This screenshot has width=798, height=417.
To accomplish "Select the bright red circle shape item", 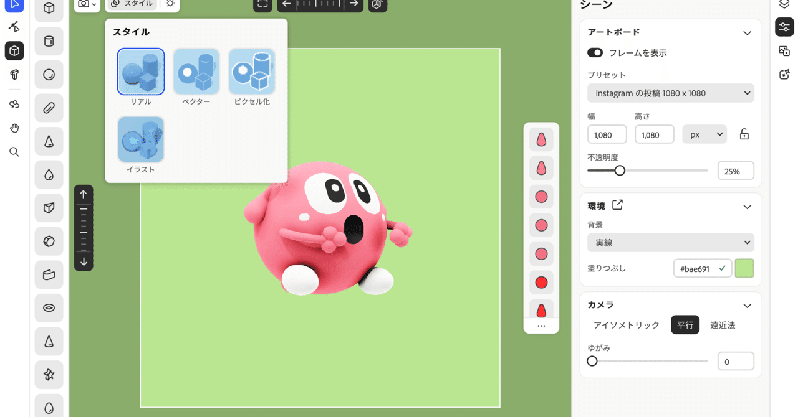I will (541, 283).
